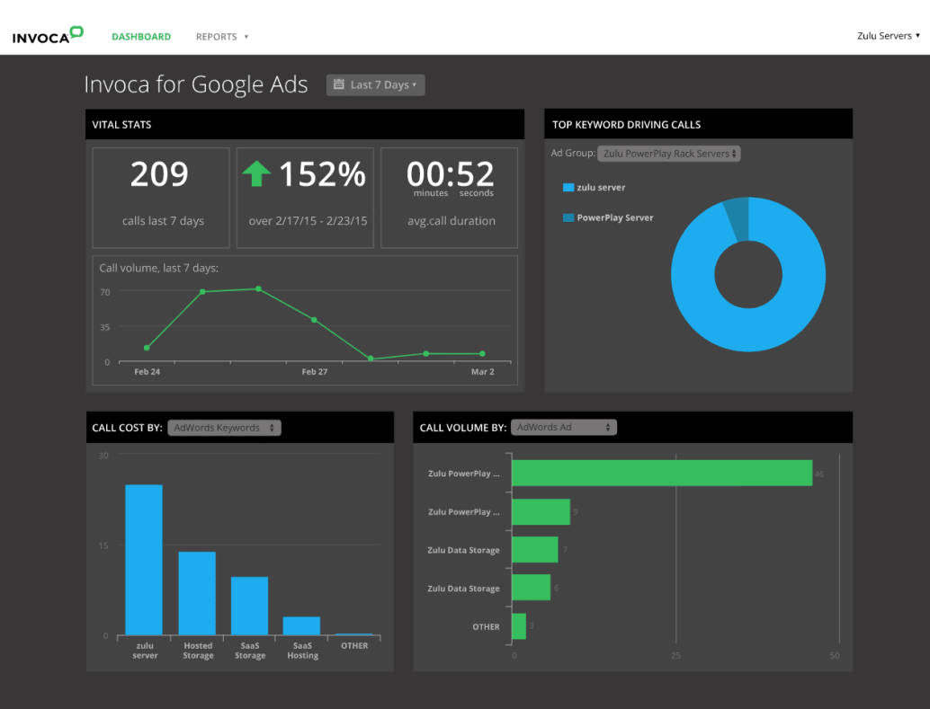Screen dimensions: 930x709
Task: Click the large light blue donut chart segment
Action: click(x=748, y=332)
